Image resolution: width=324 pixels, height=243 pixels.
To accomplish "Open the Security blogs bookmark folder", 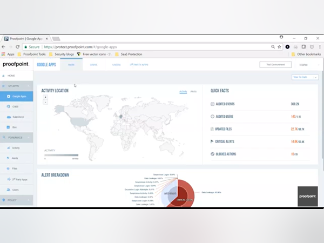I will (62, 54).
